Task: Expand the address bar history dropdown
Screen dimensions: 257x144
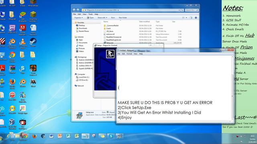Action: point(179,10)
